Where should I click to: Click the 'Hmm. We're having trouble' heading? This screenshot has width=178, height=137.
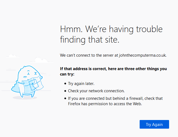[111, 29]
